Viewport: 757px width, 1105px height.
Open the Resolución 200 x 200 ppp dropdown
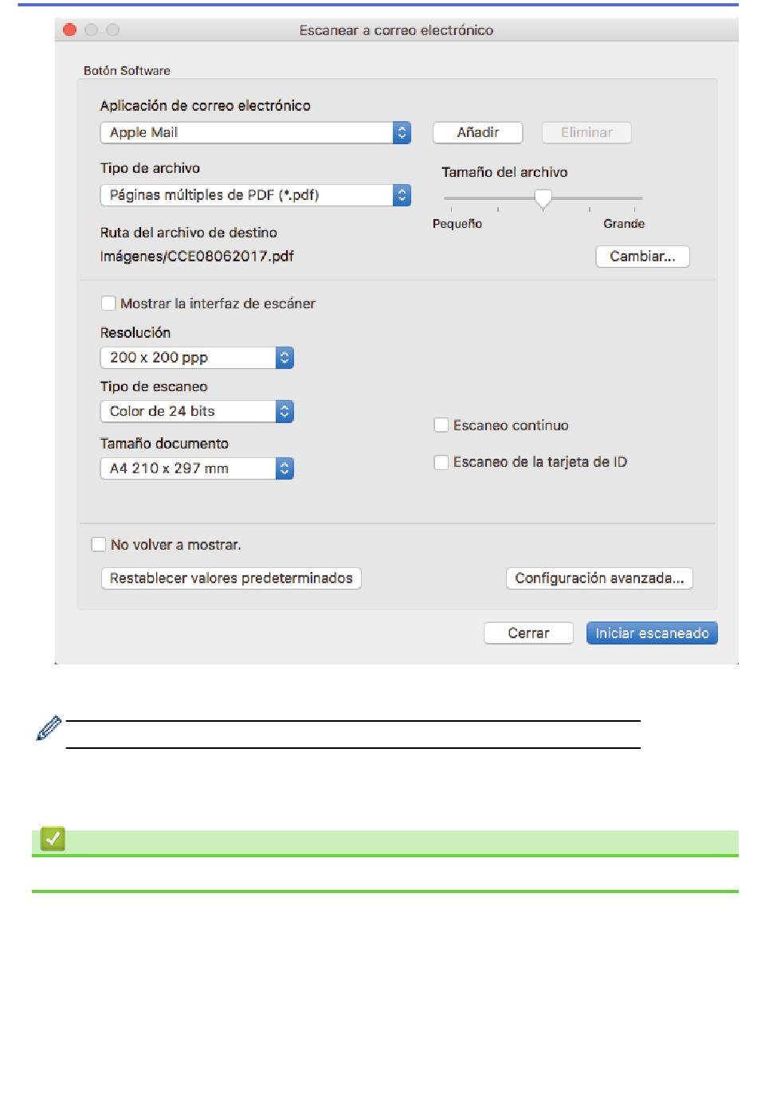pyautogui.click(x=197, y=358)
